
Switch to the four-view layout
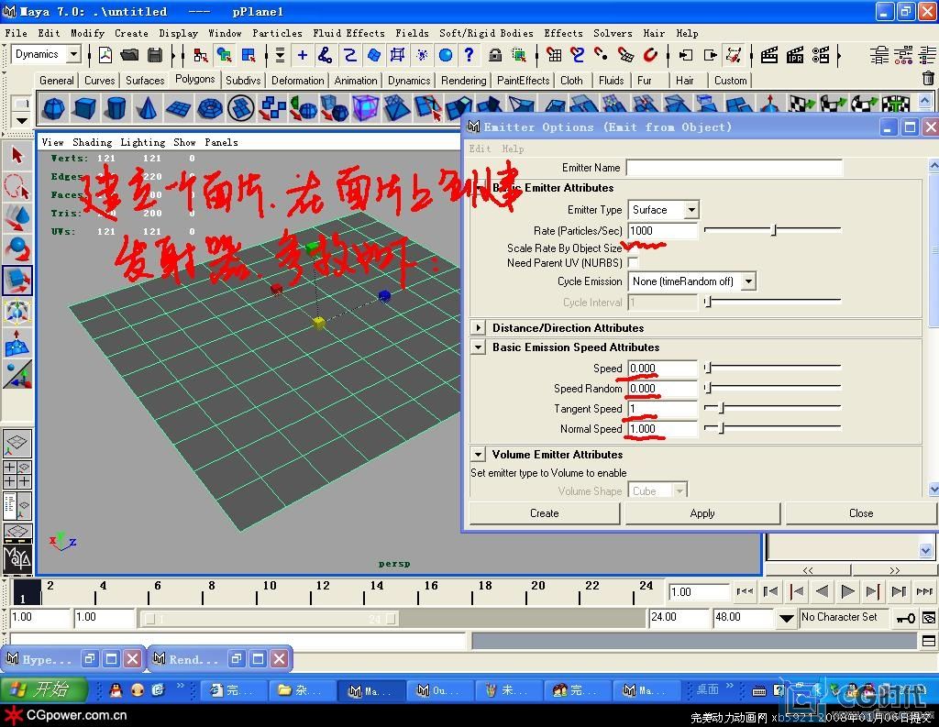(17, 474)
